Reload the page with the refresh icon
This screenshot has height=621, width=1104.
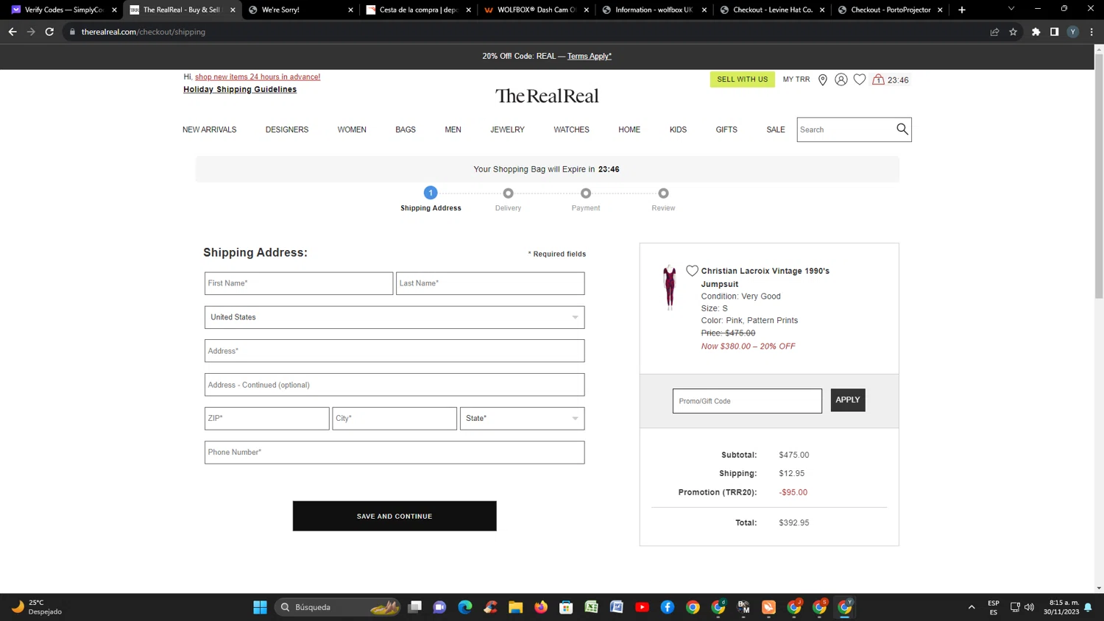point(49,32)
